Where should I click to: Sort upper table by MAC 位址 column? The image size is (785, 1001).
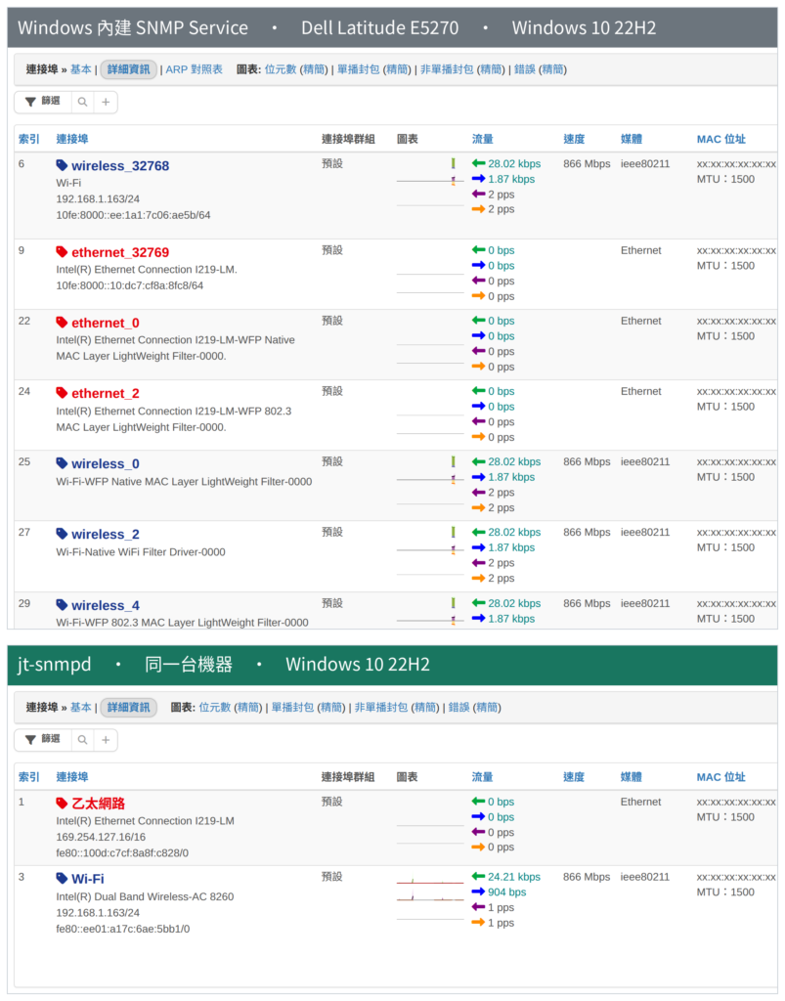(x=721, y=139)
